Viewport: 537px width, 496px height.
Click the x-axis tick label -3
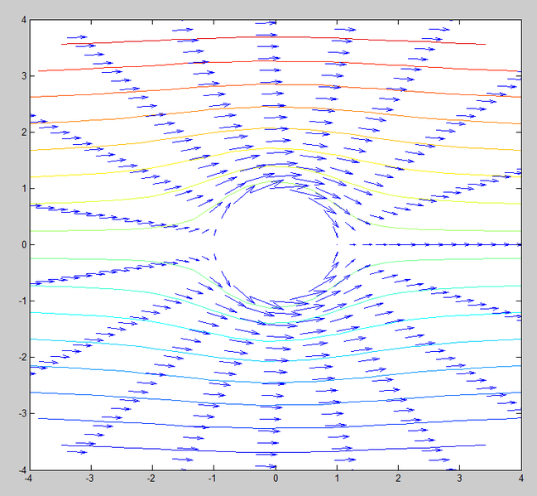pos(89,479)
